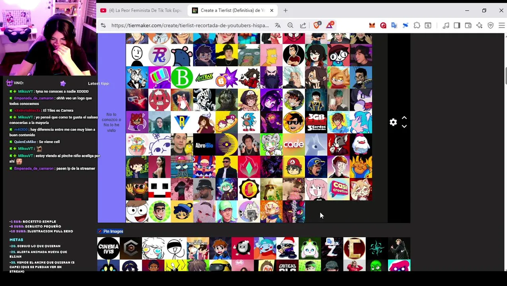Select the red pixel face thumbnail
This screenshot has width=507, height=286.
(159, 189)
